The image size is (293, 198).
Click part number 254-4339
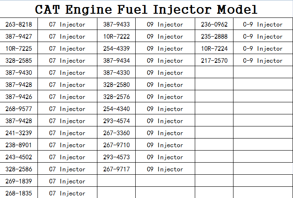coord(117,49)
